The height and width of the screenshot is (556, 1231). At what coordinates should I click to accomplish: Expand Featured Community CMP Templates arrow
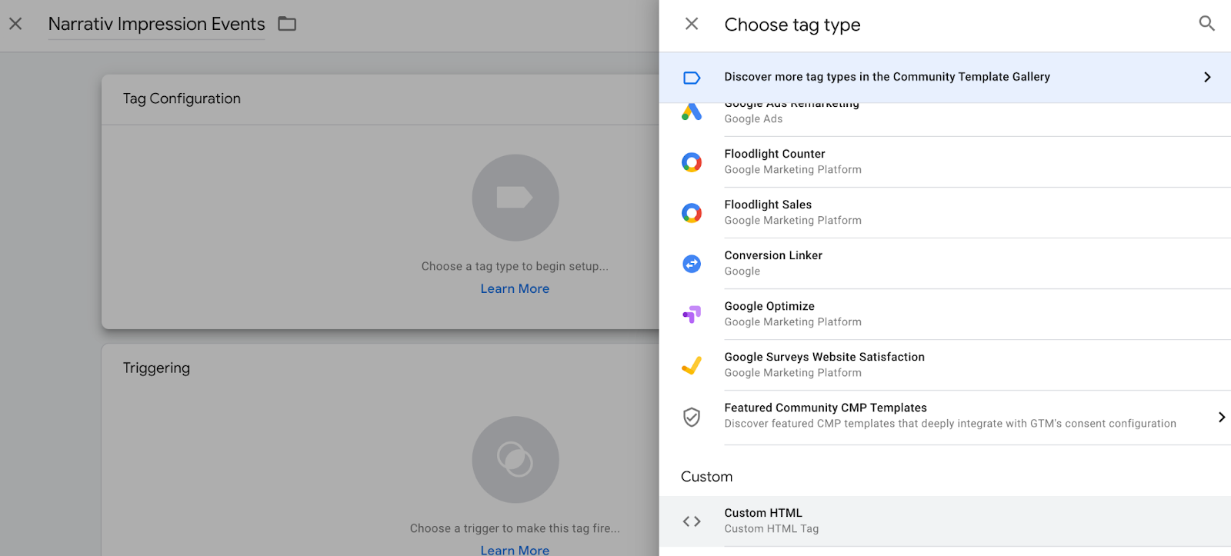click(1221, 417)
